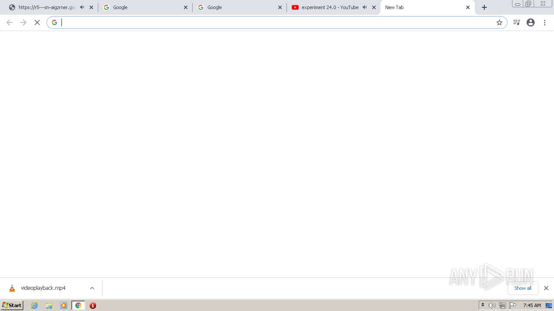This screenshot has height=311, width=554.
Task: Launch Internet Explorer from taskbar
Action: tap(35, 305)
